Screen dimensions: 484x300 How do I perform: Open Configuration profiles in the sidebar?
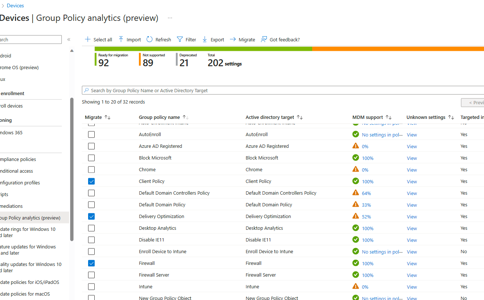pos(20,183)
